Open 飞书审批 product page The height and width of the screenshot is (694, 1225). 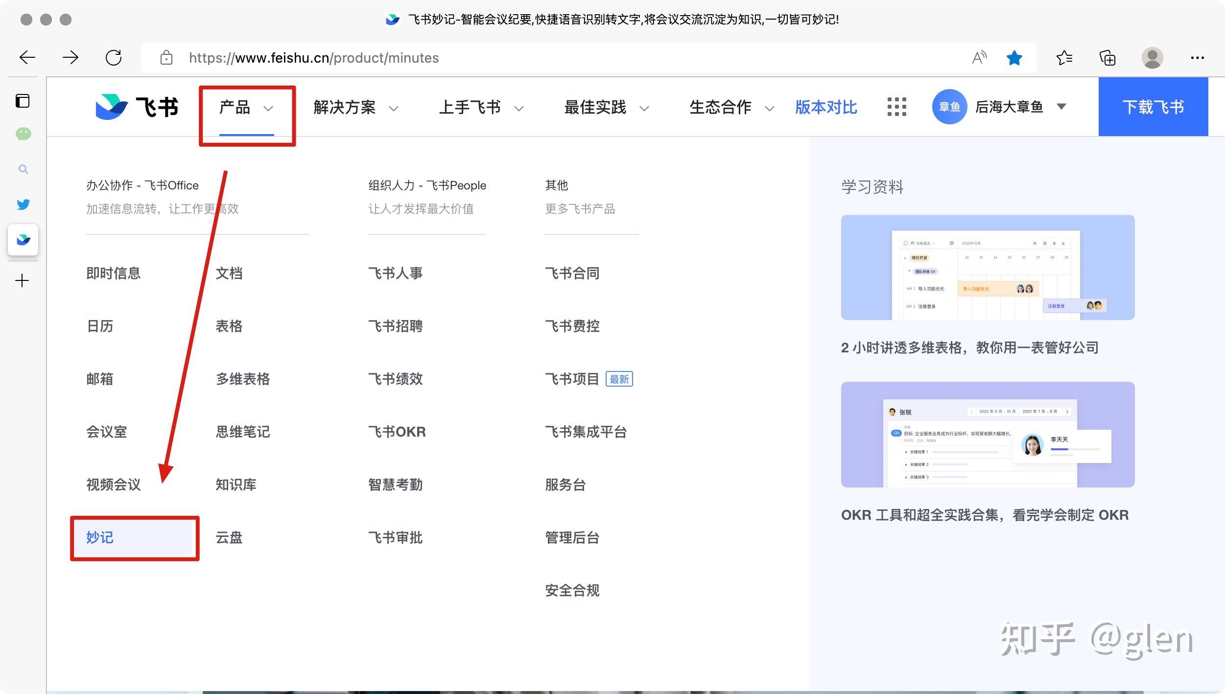tap(396, 537)
